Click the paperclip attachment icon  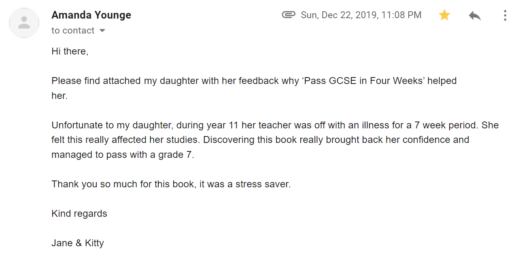pyautogui.click(x=289, y=15)
